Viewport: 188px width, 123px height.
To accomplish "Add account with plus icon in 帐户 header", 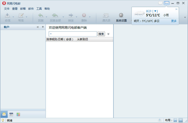I will tap(43, 27).
